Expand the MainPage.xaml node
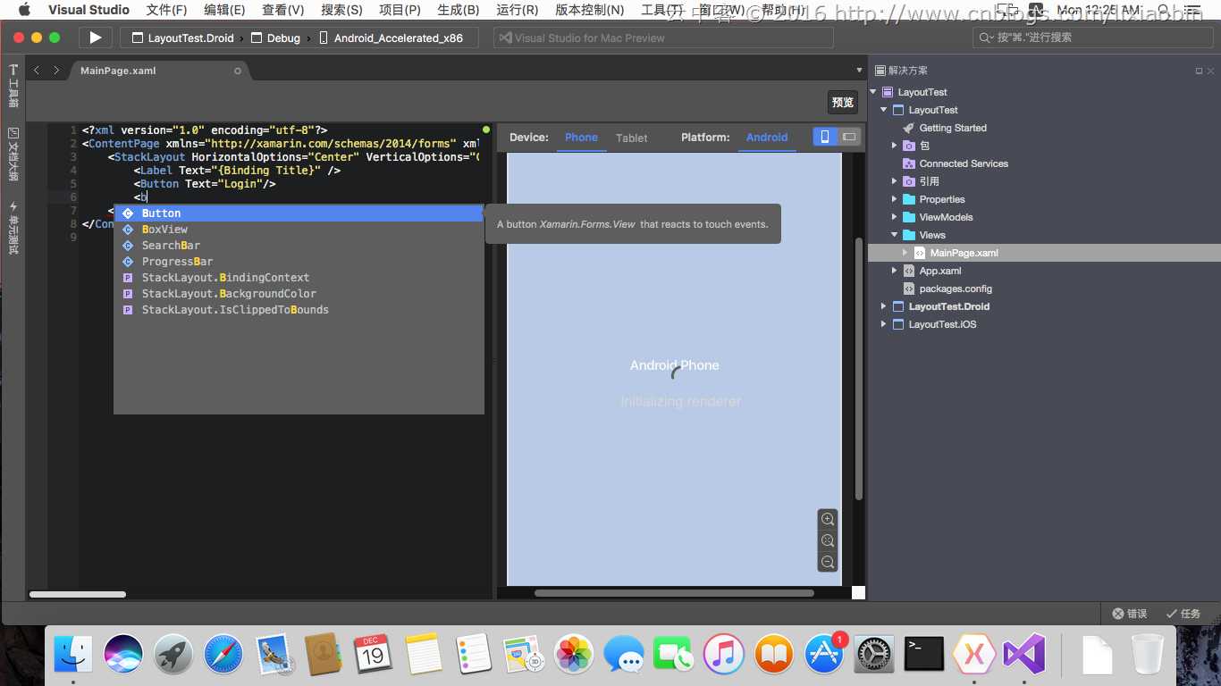1221x686 pixels. pyautogui.click(x=905, y=253)
